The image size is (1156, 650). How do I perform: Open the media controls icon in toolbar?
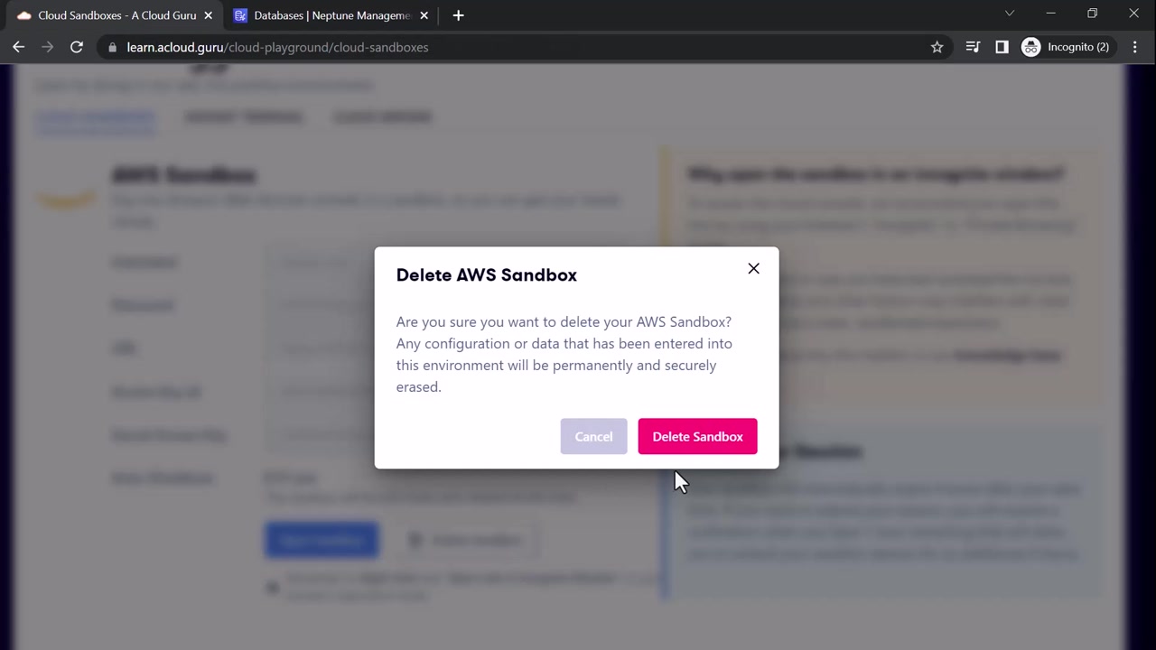coord(973,47)
